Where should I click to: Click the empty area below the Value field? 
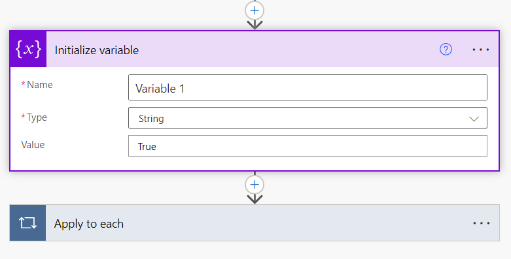pos(255,164)
